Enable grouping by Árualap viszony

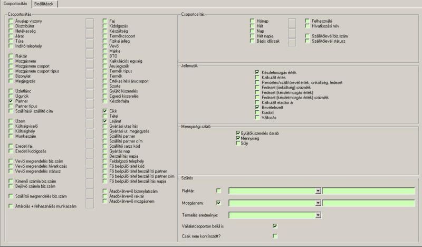click(x=12, y=21)
